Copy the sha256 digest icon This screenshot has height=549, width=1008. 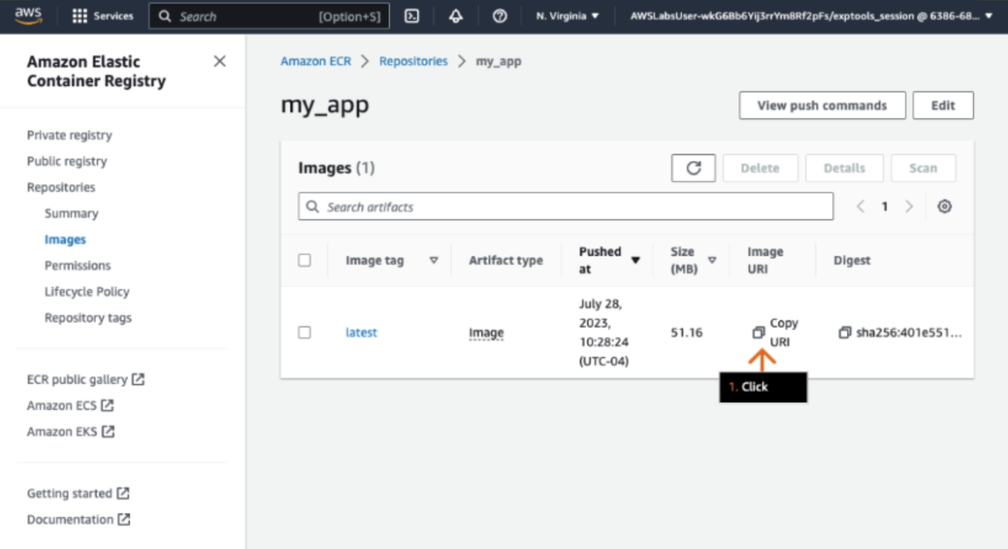pyautogui.click(x=844, y=332)
